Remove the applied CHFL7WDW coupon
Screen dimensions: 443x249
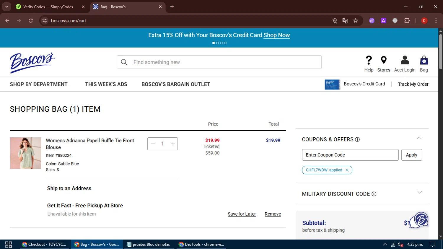point(347,170)
